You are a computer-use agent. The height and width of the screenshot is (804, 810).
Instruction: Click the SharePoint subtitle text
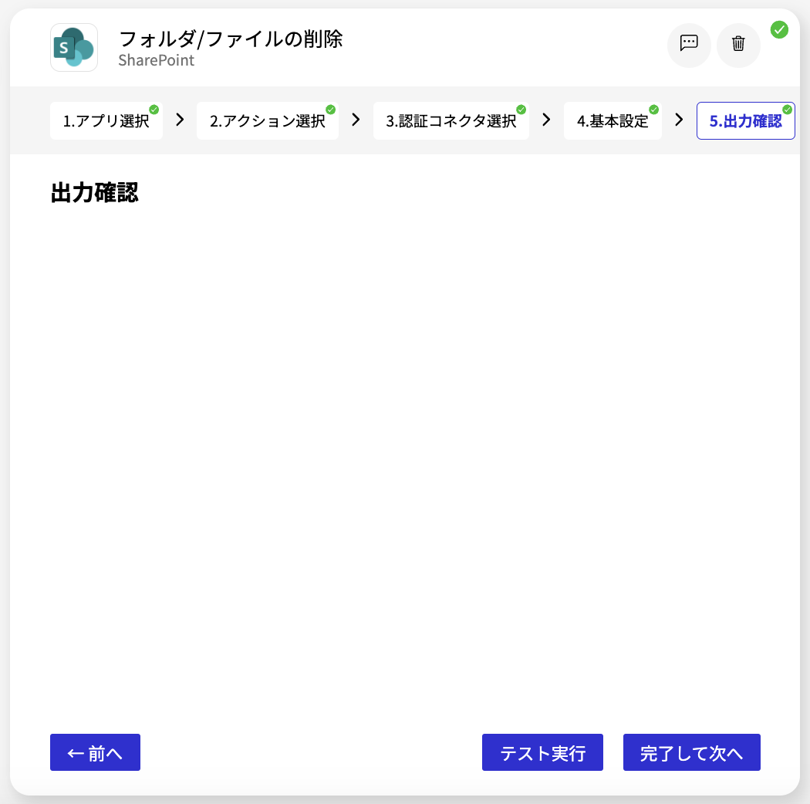point(156,60)
